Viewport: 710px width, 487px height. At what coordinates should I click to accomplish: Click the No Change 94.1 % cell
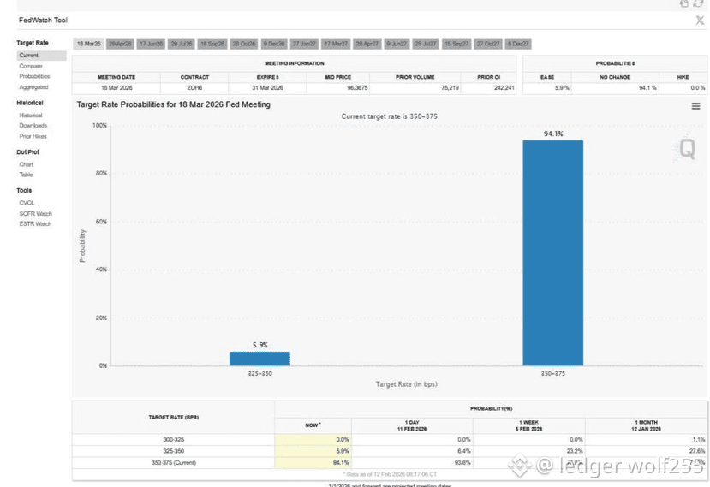(615, 88)
